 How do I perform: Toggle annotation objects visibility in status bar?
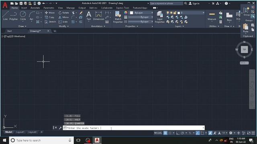click(210, 133)
